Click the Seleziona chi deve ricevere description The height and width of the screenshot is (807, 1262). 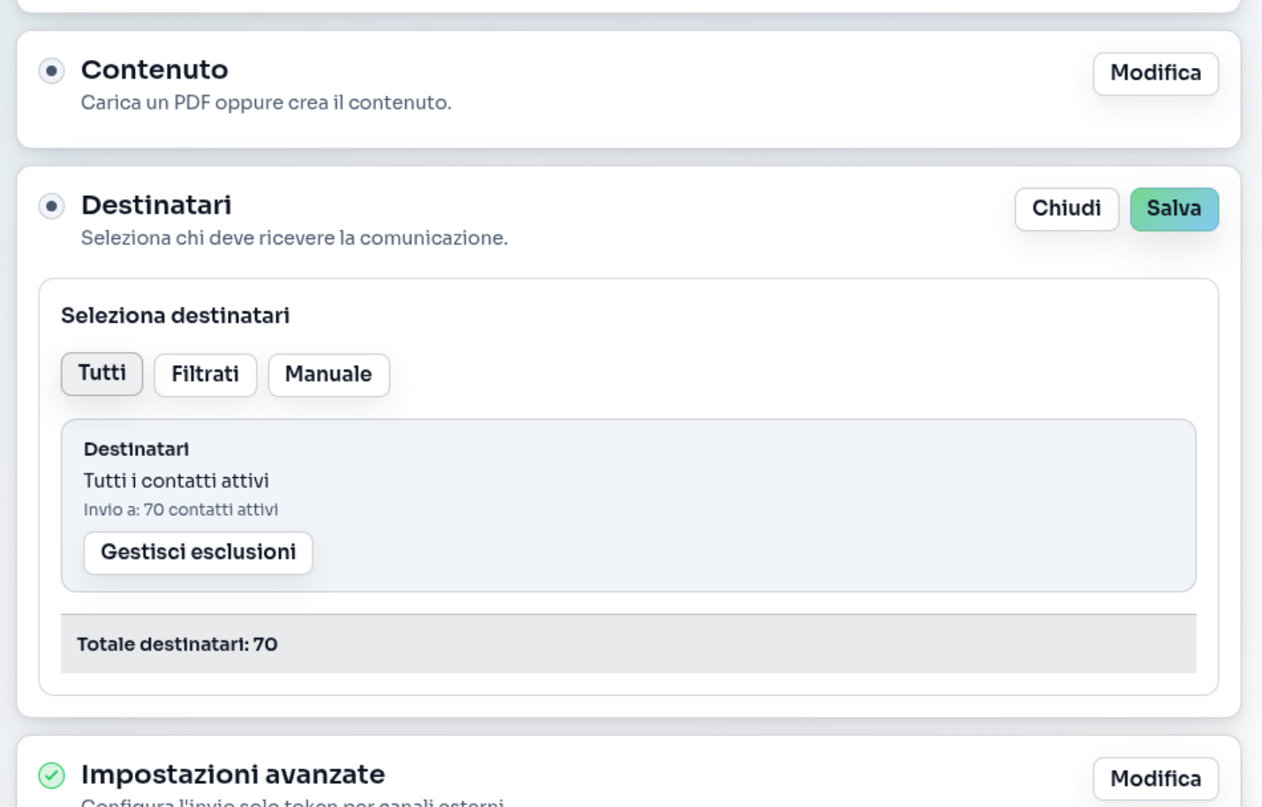pyautogui.click(x=294, y=238)
